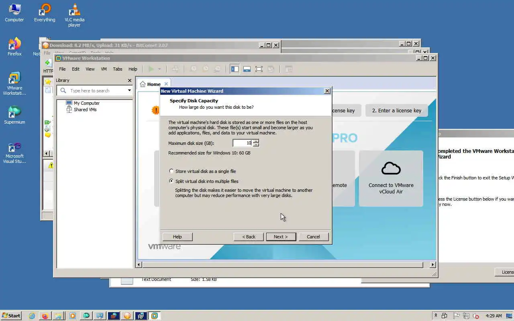Click the wizard's Help button
Screen dimensions: 514x321
(177, 237)
